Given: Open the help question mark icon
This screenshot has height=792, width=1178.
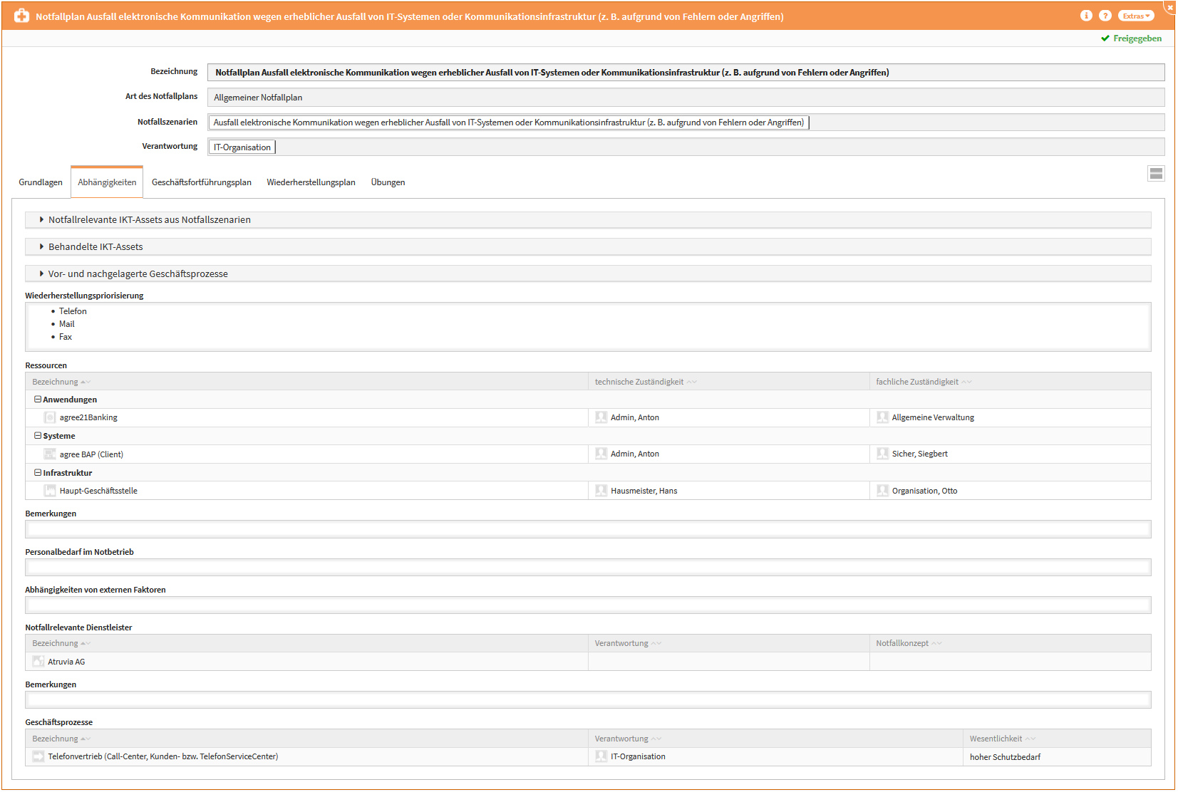Looking at the screenshot, I should [x=1105, y=16].
